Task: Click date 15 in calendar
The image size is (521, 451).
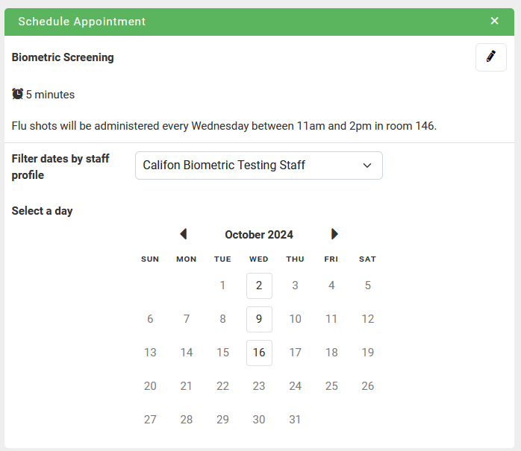Action: tap(222, 353)
